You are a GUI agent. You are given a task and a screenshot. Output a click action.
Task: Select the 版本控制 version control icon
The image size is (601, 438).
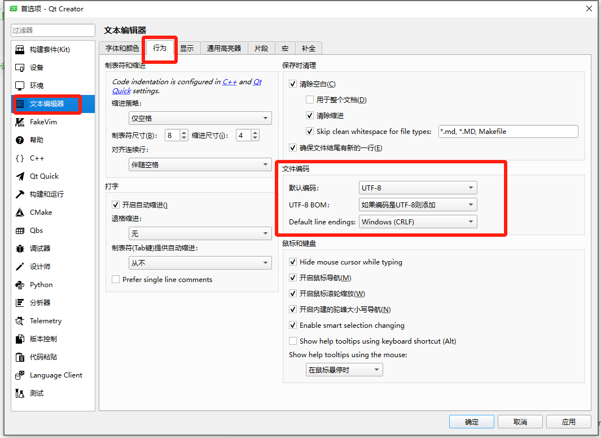coord(20,339)
